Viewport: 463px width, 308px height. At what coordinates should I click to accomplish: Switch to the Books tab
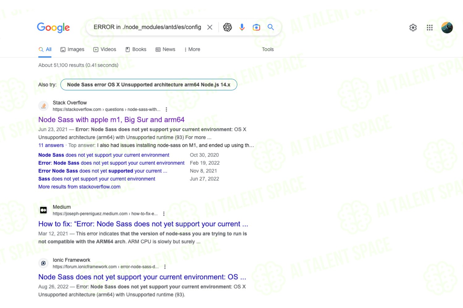pos(136,49)
